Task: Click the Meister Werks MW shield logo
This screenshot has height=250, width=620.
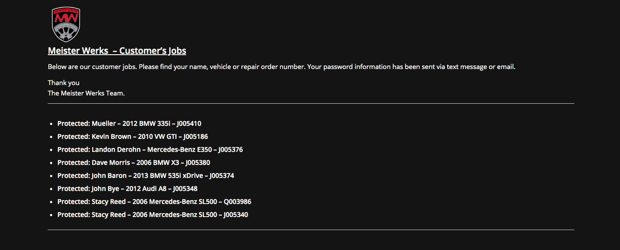Action: (x=66, y=24)
